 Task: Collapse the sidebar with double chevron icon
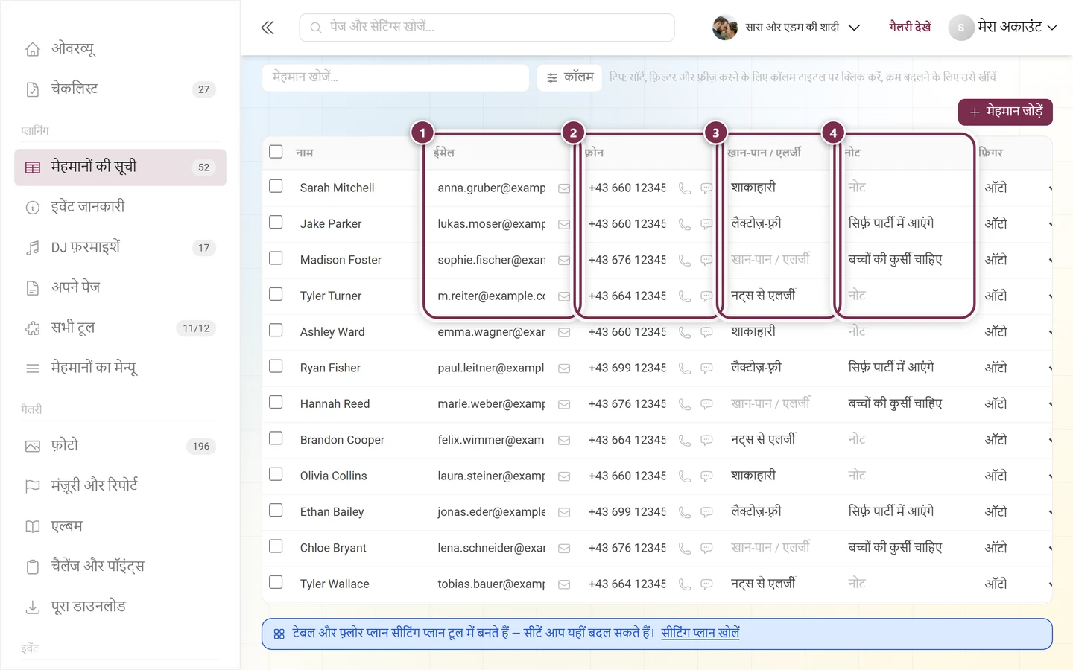click(x=268, y=28)
